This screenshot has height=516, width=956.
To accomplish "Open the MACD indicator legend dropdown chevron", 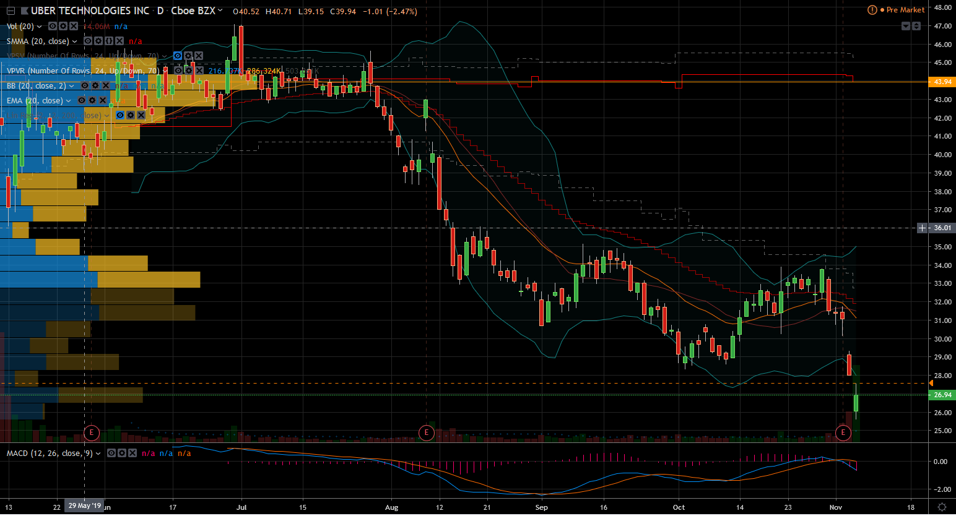I will click(x=98, y=454).
